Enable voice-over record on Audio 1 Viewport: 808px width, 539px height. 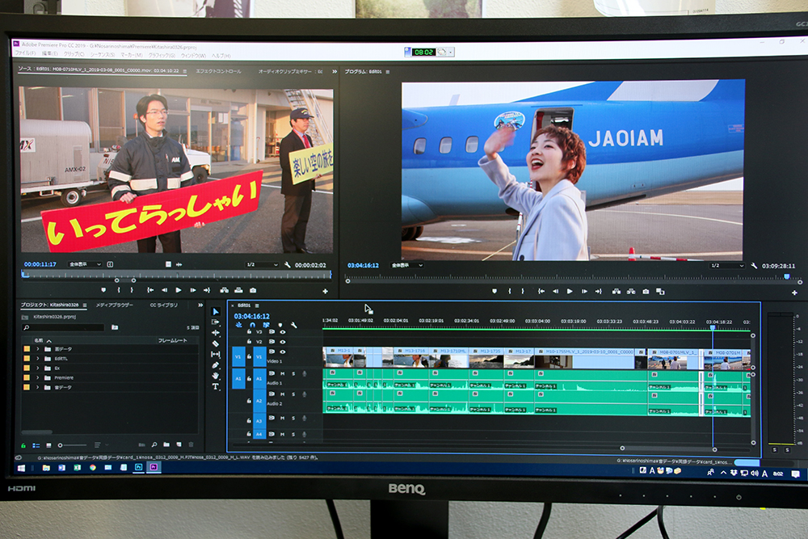pos(305,373)
